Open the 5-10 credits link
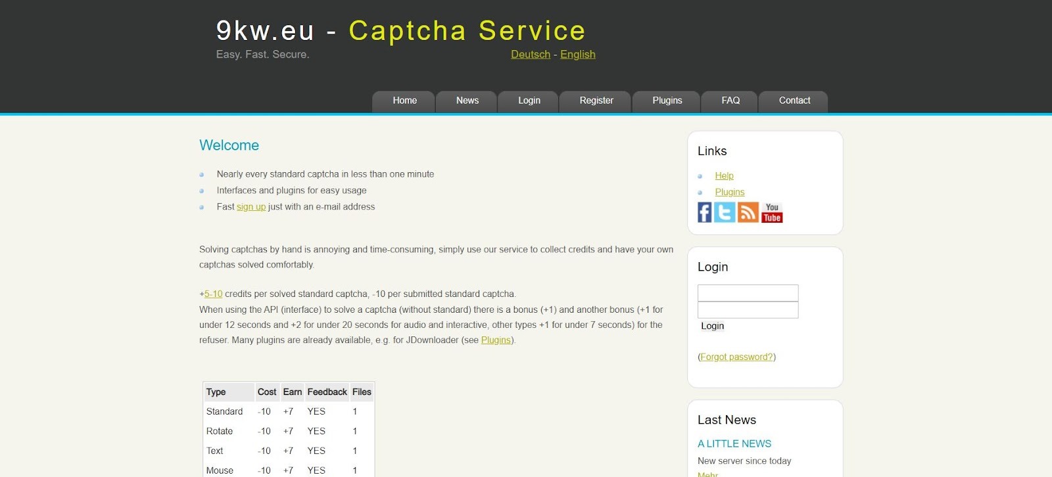Viewport: 1052px width, 477px height. pyautogui.click(x=213, y=294)
